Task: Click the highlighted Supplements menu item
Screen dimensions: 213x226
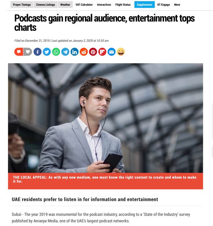Action: tap(144, 5)
